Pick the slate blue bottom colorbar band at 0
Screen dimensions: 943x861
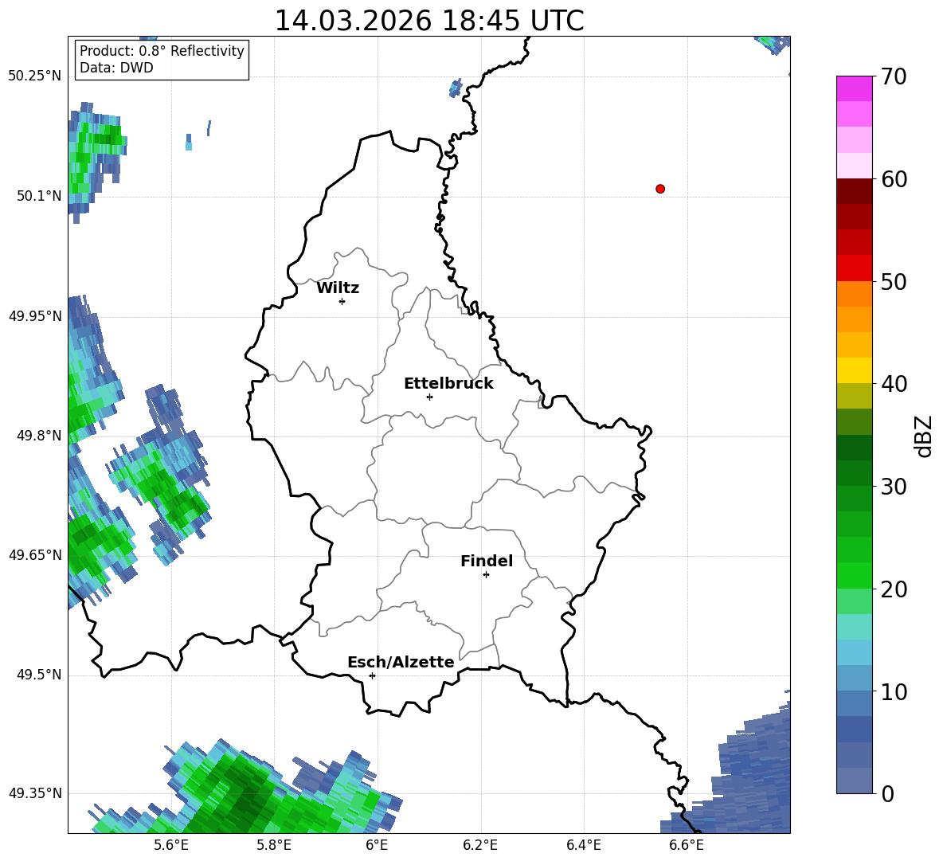point(854,781)
